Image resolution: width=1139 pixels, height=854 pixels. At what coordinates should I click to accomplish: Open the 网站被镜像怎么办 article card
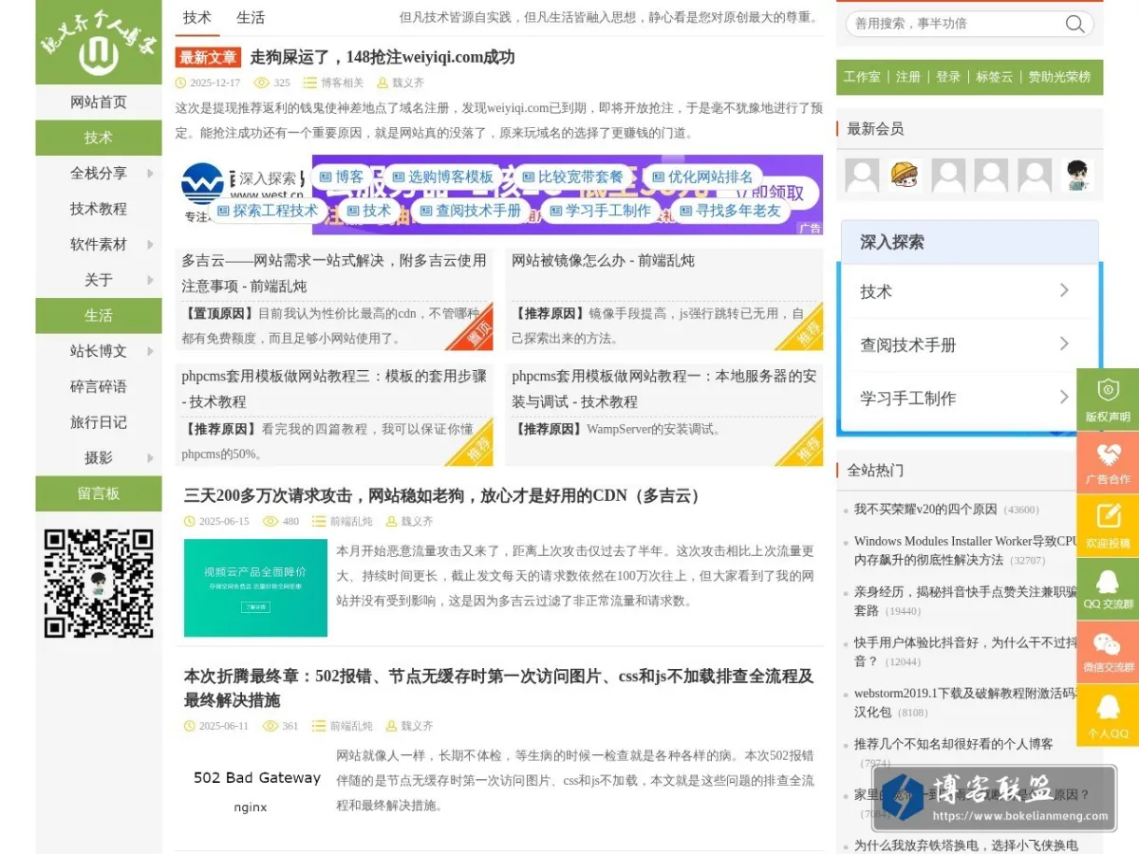663,299
